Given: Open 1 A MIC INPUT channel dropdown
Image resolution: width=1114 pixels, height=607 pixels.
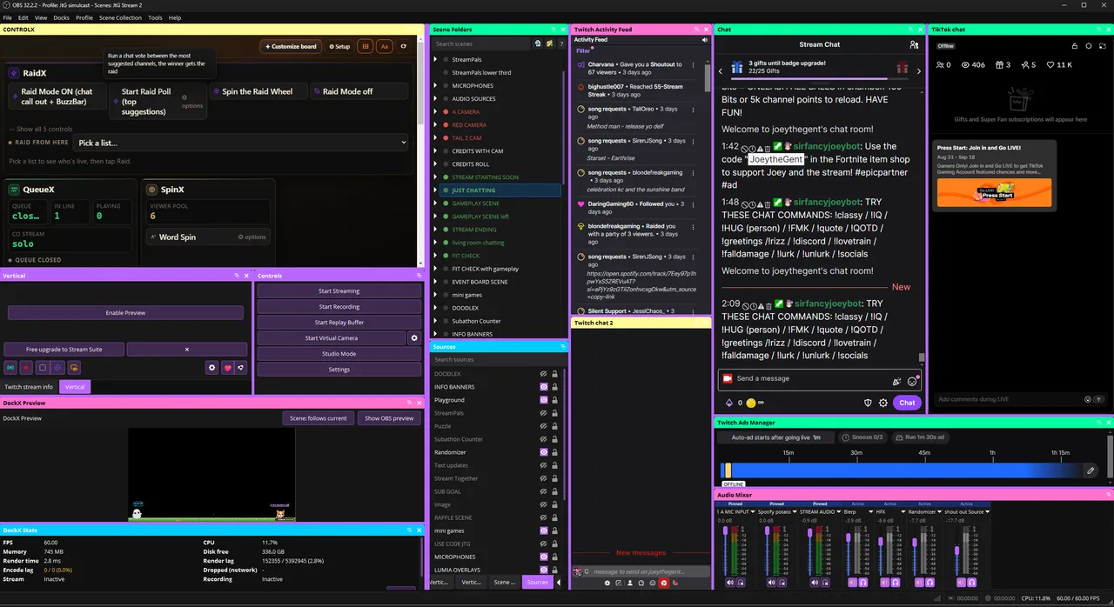Looking at the screenshot, I should pos(753,512).
